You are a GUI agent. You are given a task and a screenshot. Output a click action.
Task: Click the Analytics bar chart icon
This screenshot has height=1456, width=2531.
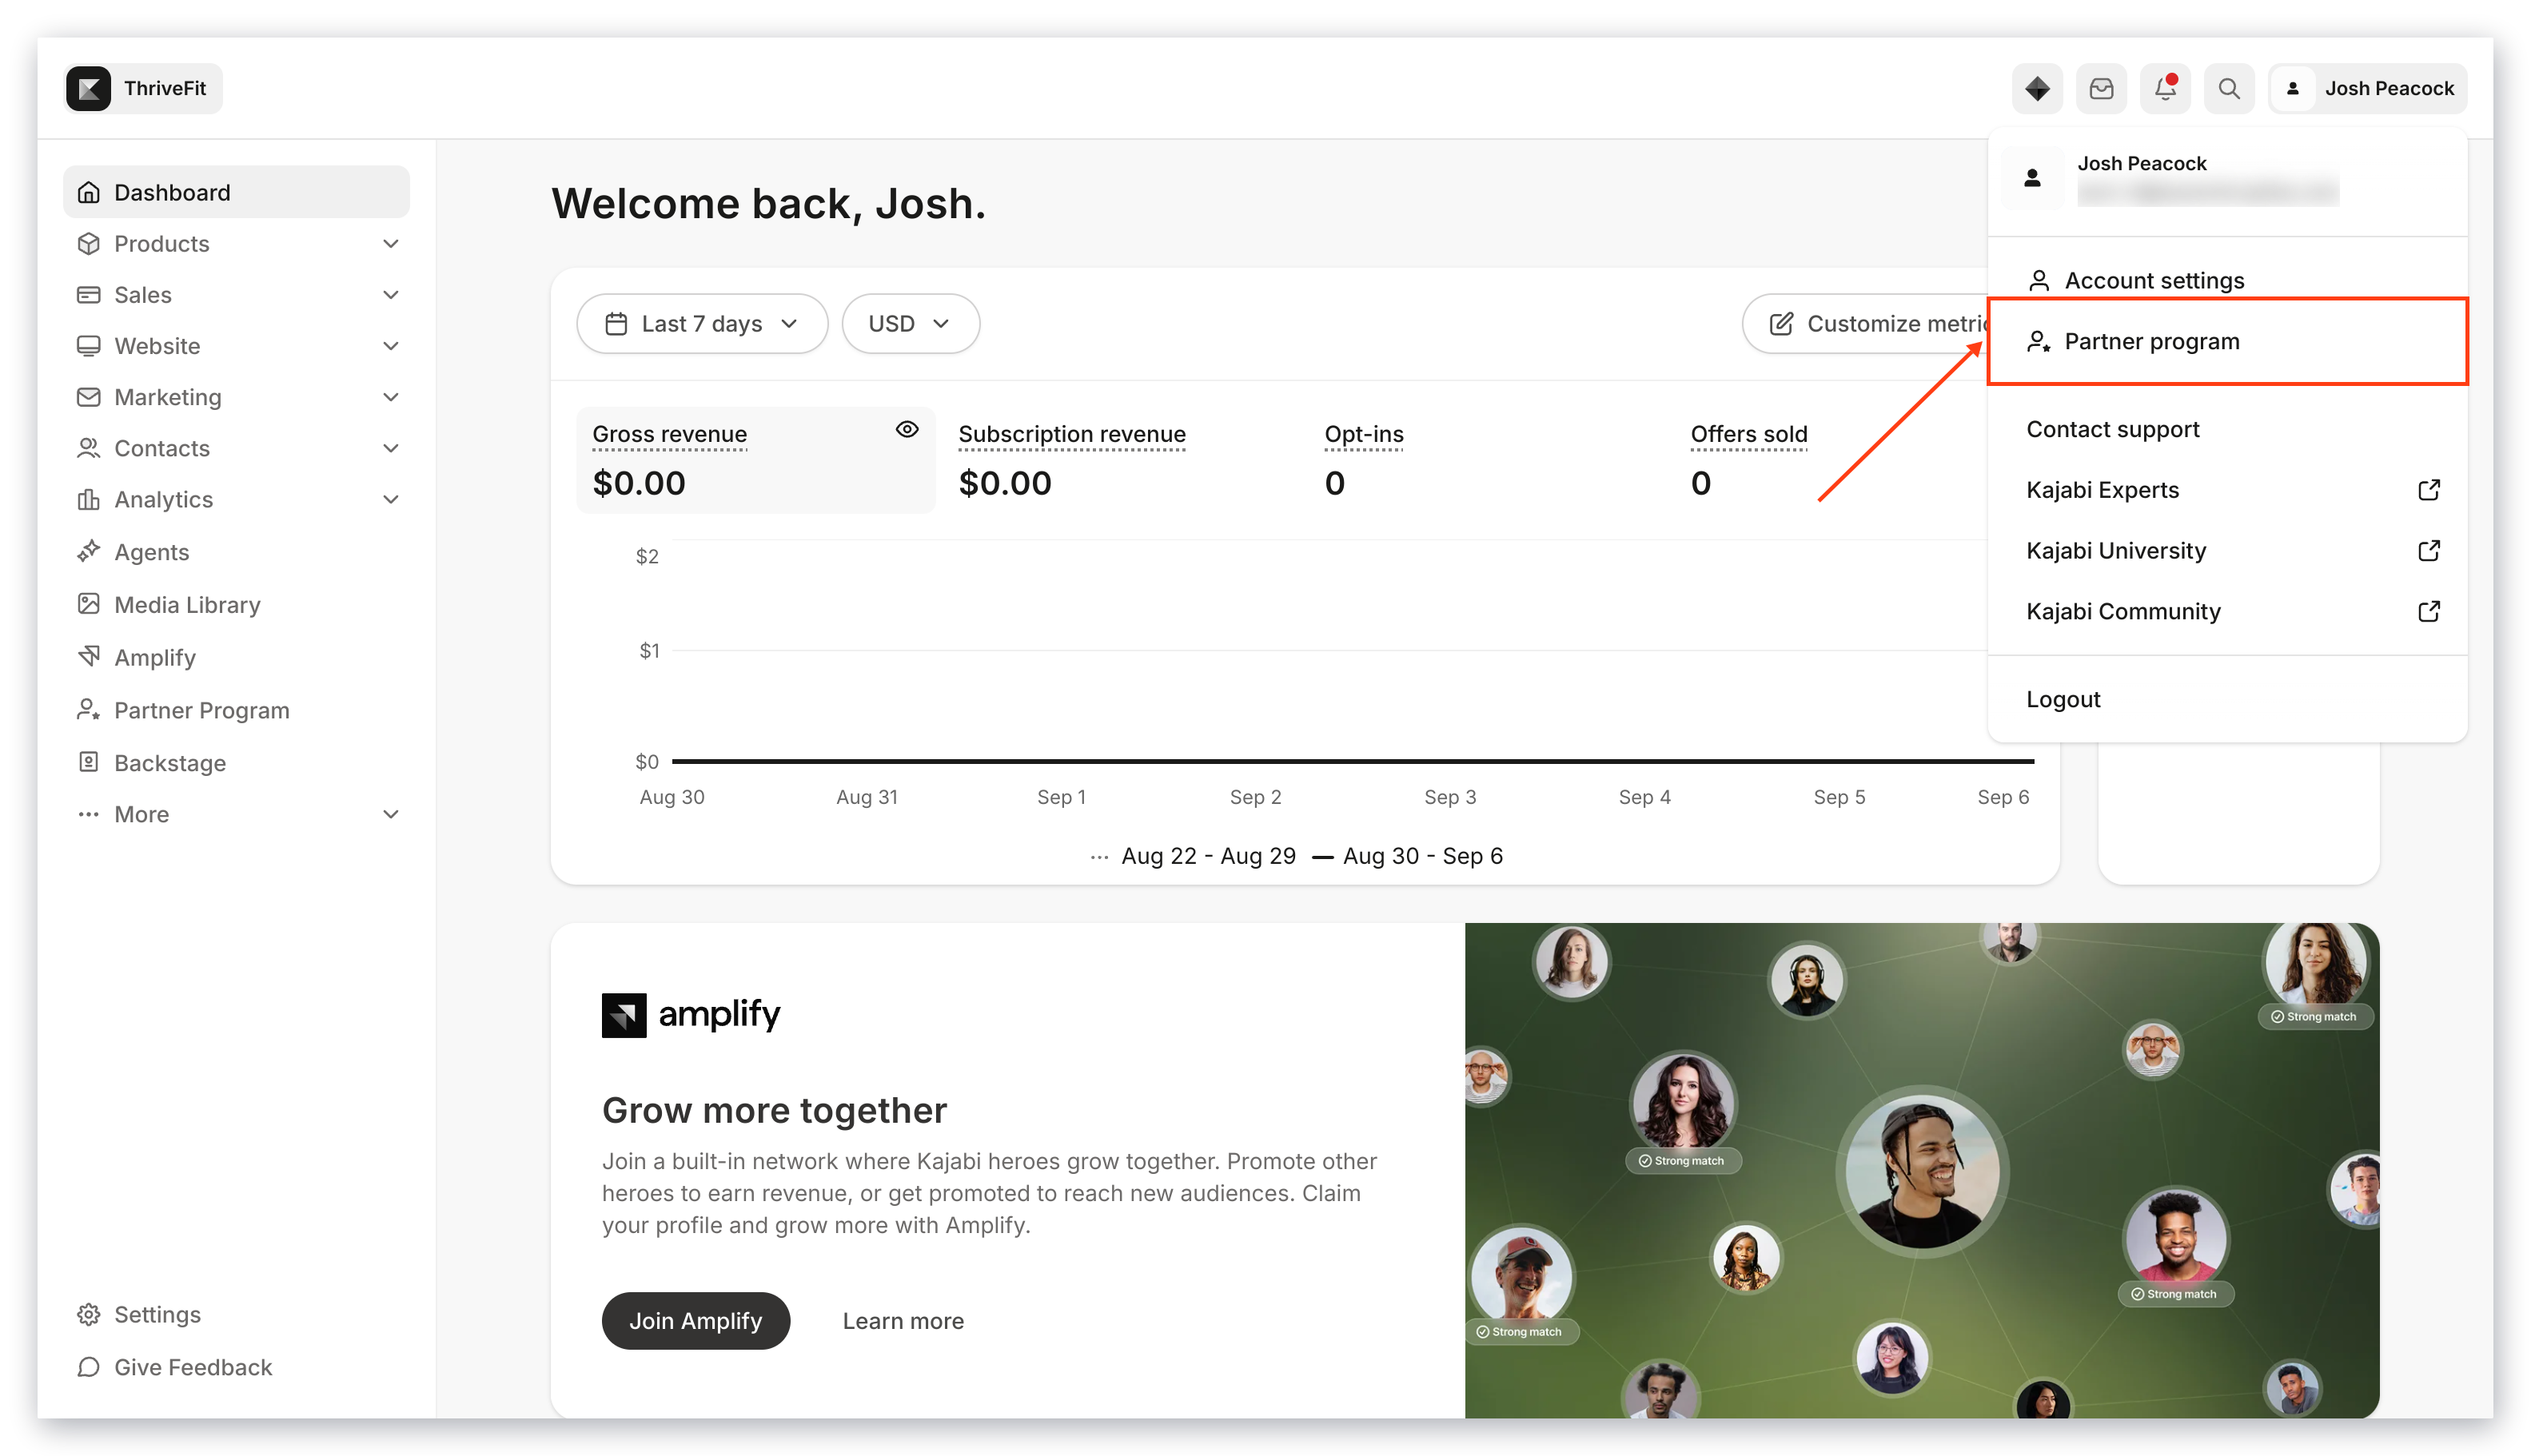(x=89, y=499)
